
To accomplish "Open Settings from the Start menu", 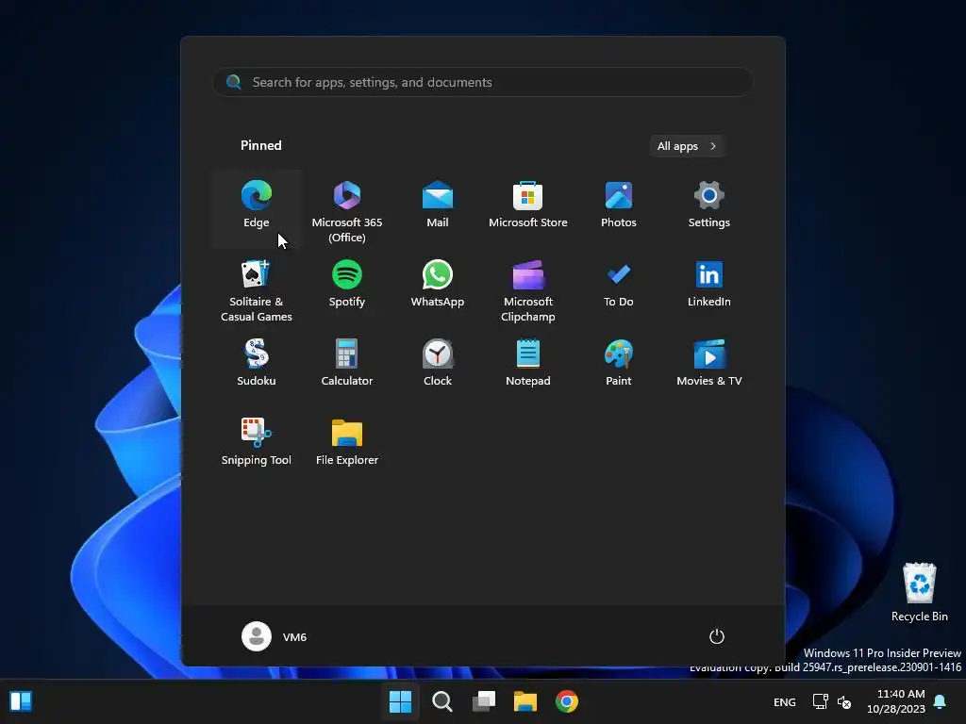I will 709,207.
